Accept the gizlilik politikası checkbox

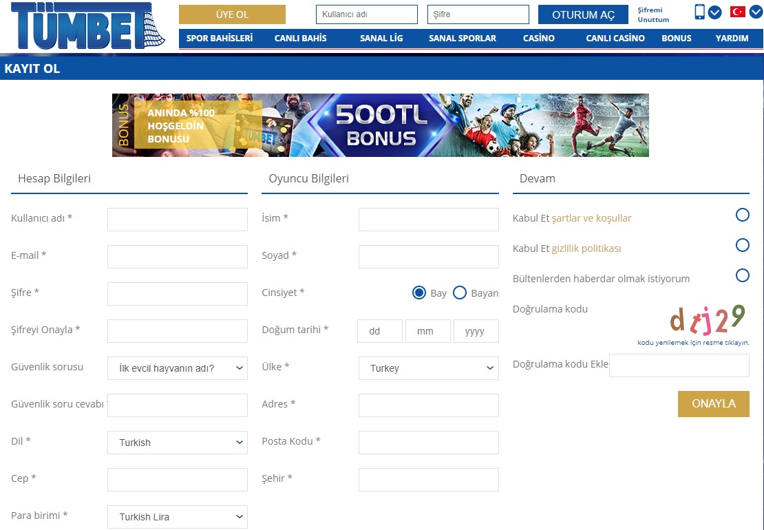(742, 245)
